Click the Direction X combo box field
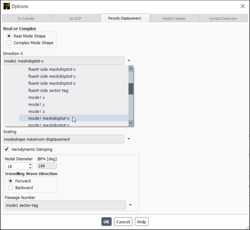The height and width of the screenshot is (230, 250). [x=63, y=61]
